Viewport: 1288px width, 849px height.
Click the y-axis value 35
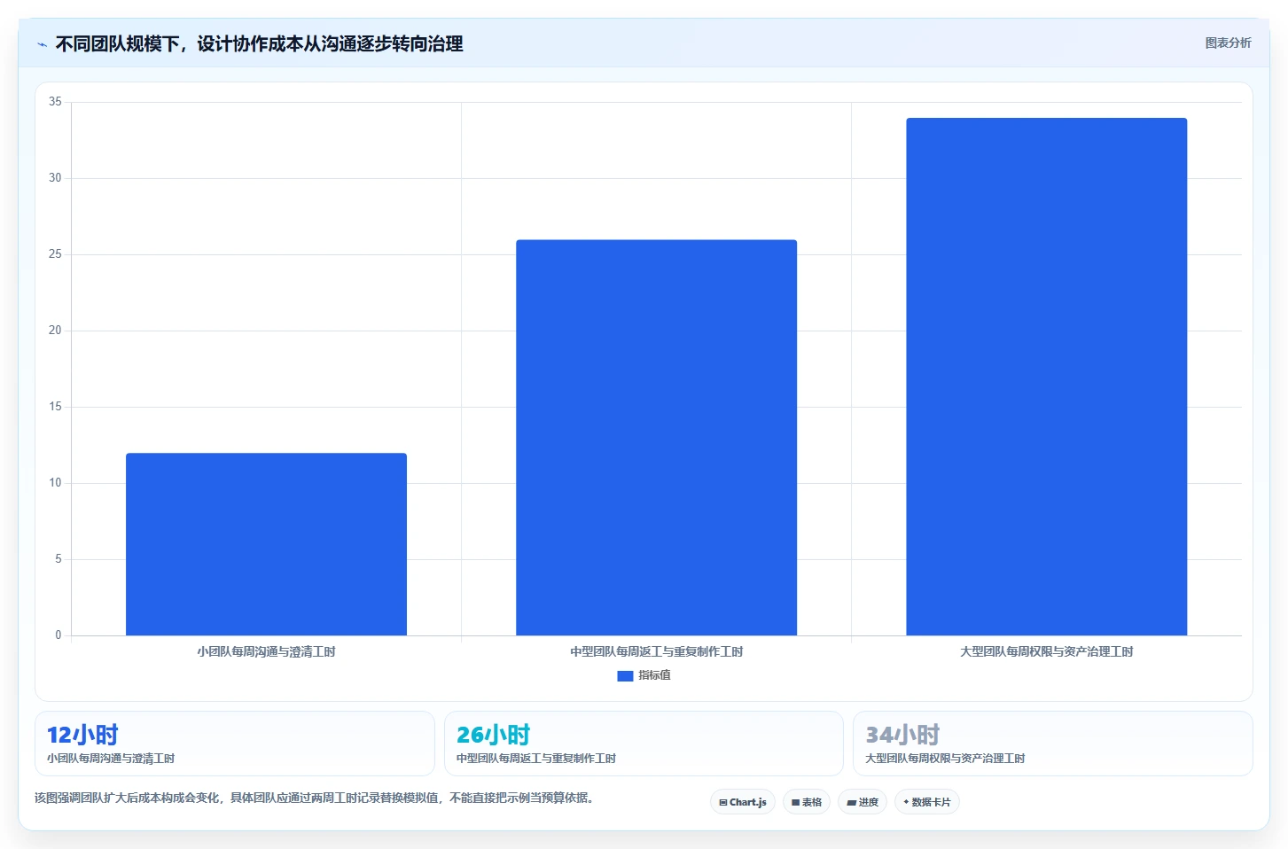coord(55,102)
